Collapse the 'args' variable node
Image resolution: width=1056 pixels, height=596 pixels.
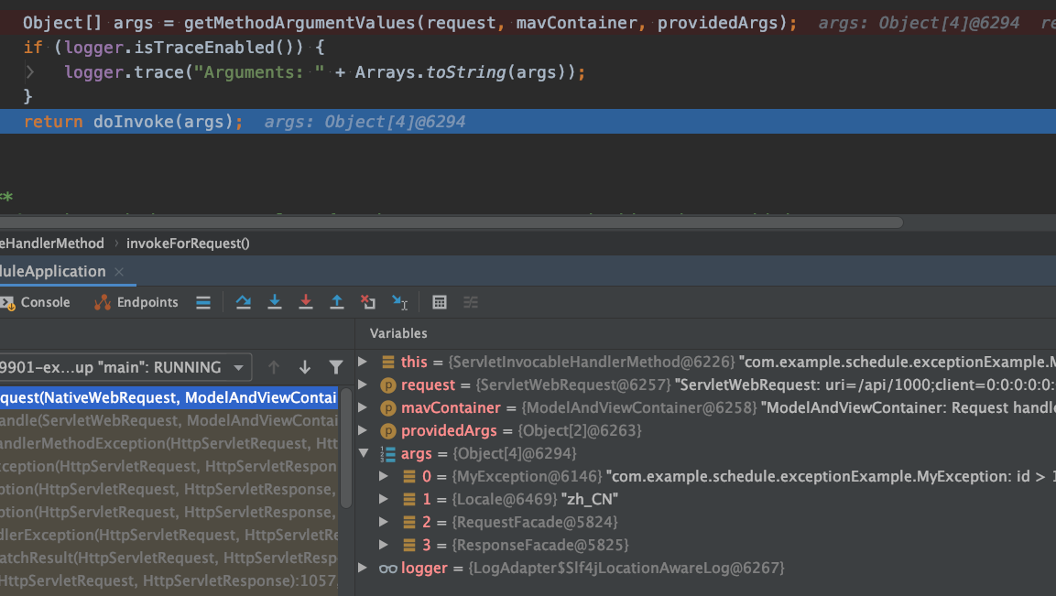[x=364, y=453]
